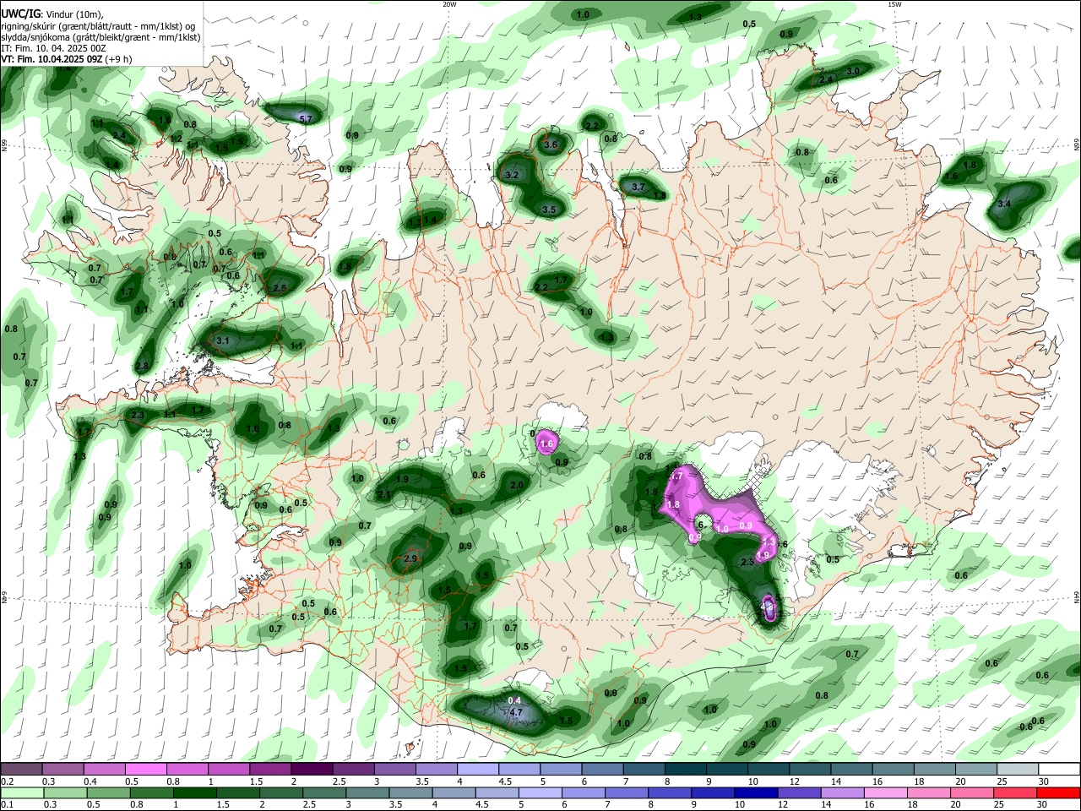Select the deep navy blue 10 swatch in bottom legend row
Viewport: 1081px width, 811px height.
pyautogui.click(x=757, y=792)
